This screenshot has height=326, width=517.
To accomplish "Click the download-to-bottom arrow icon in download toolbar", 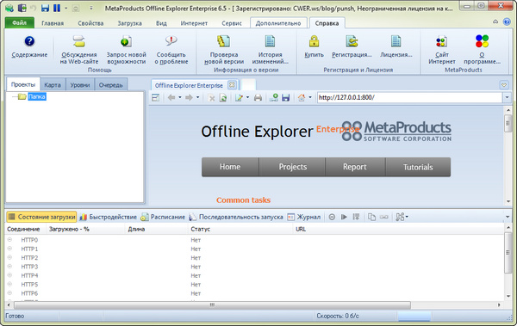I will click(356, 217).
